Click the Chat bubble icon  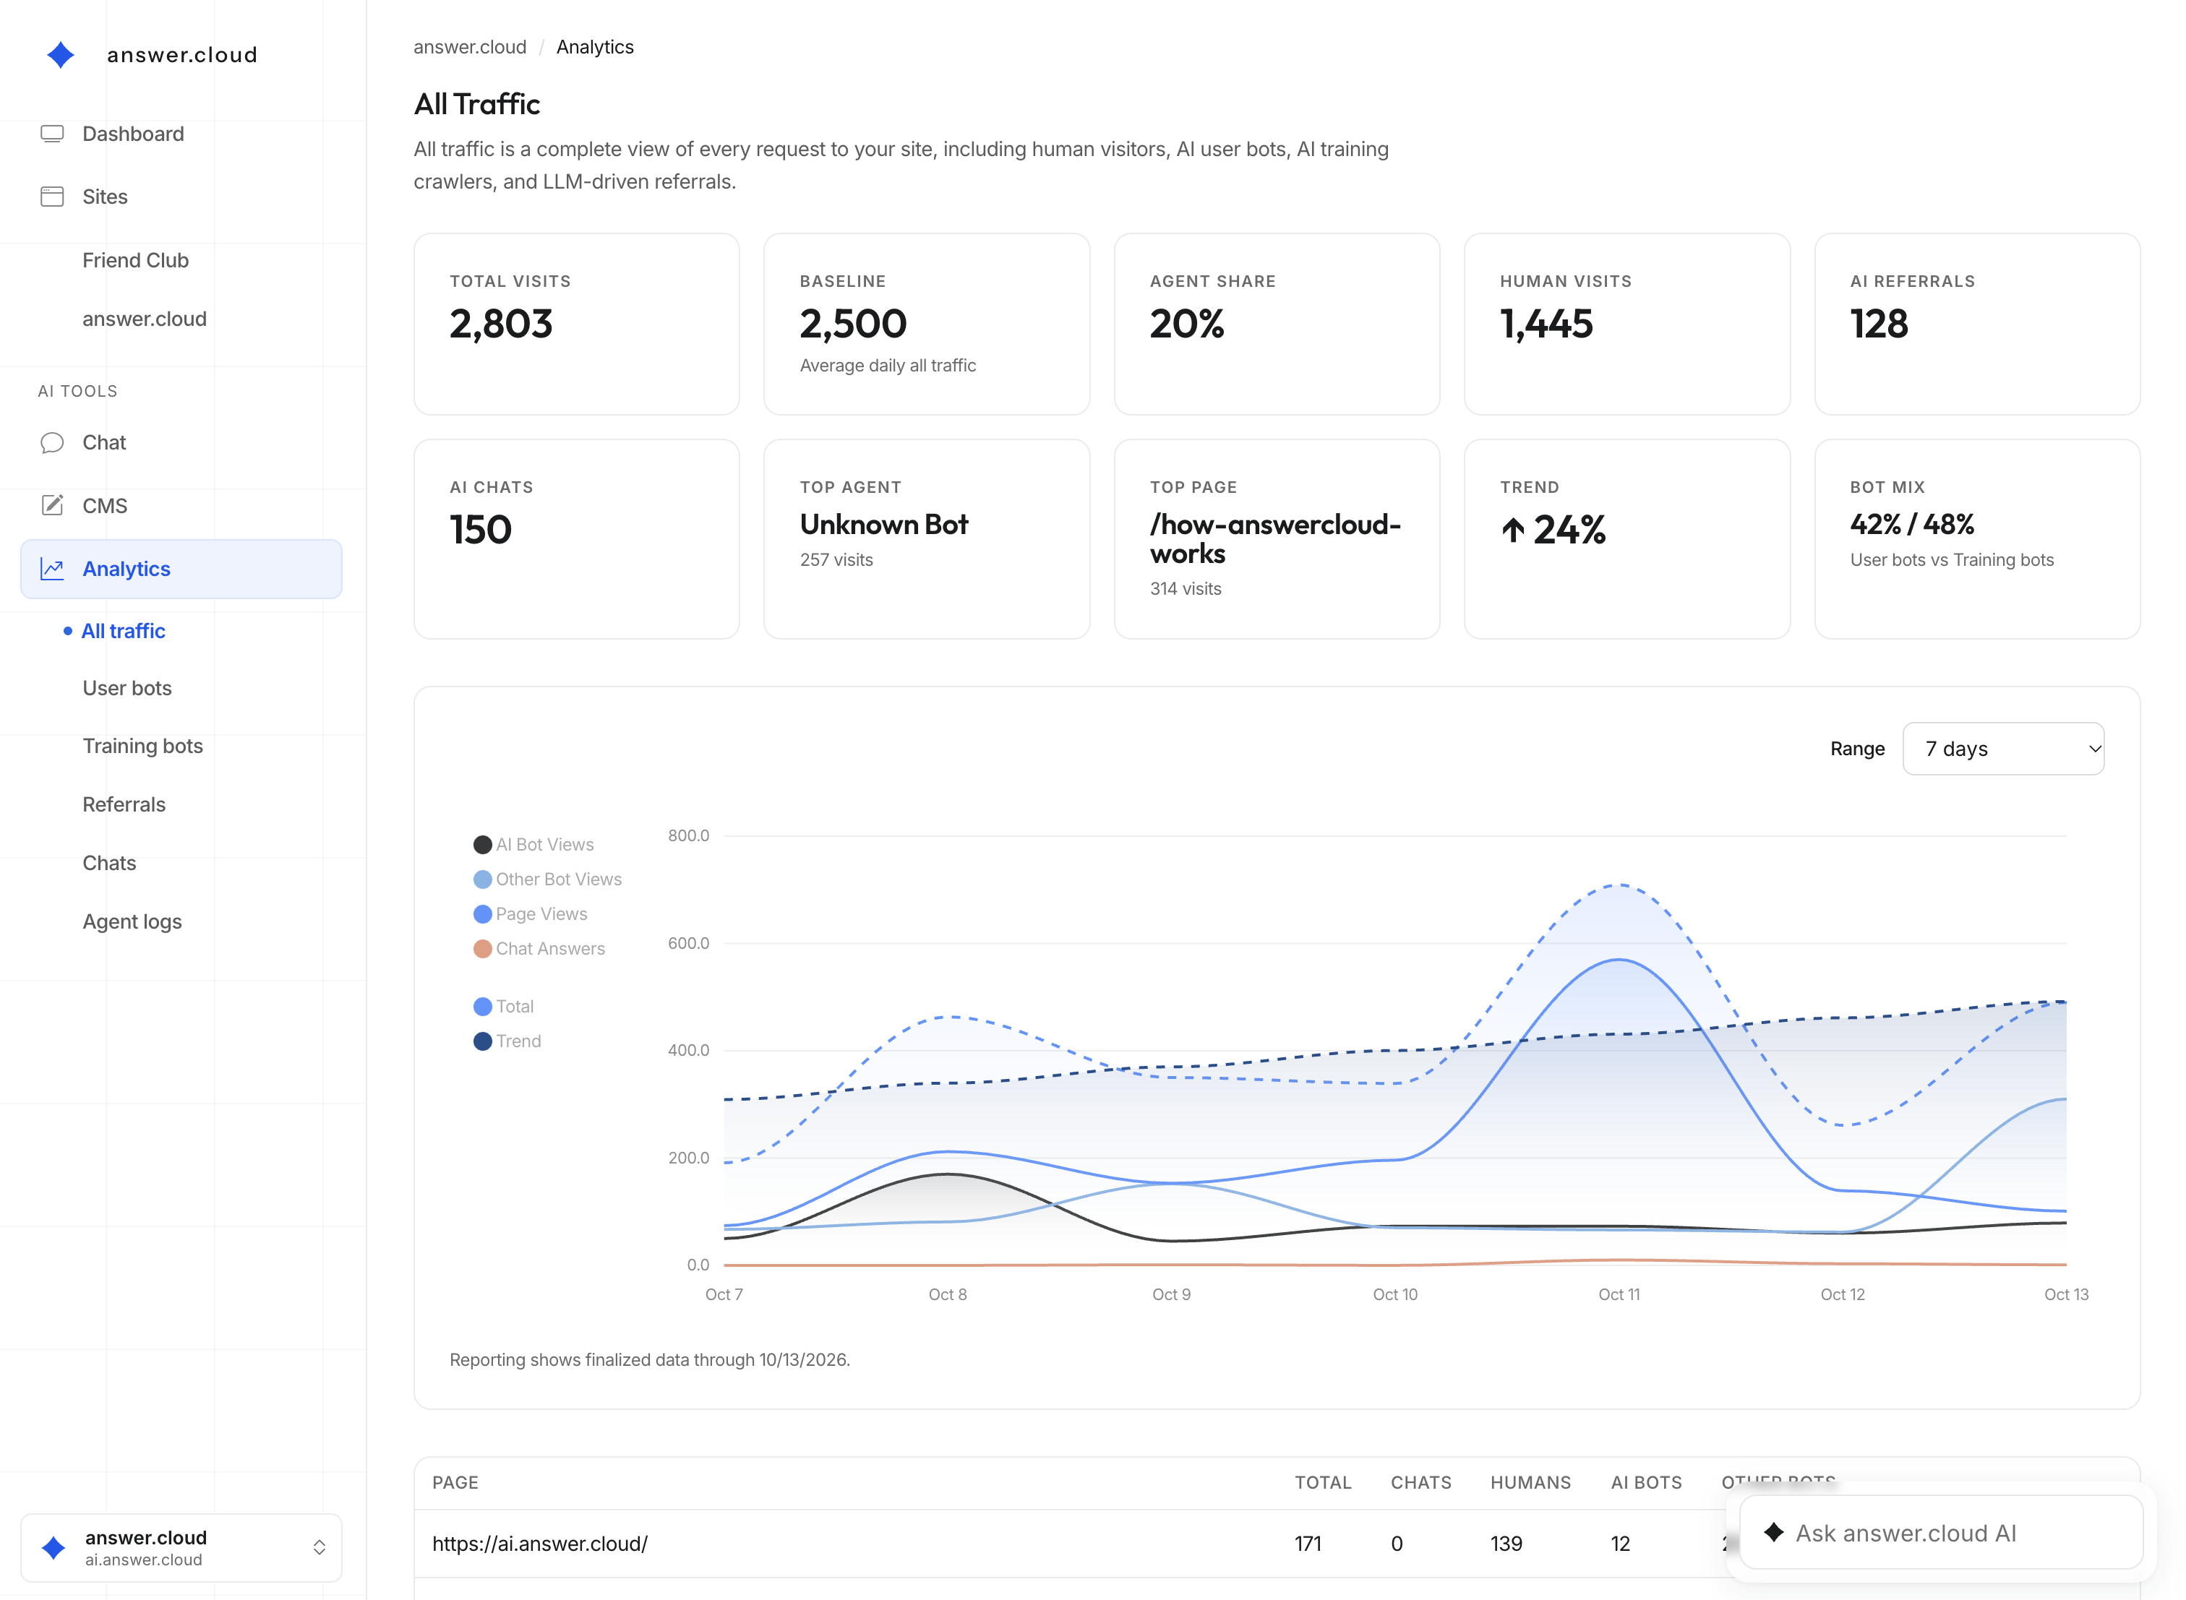pos(52,442)
